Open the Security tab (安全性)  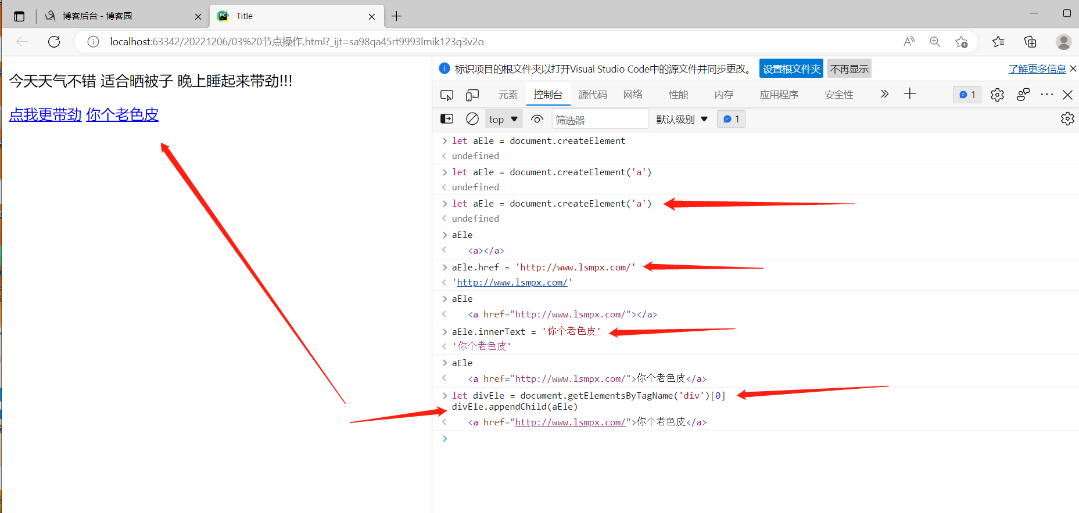click(x=839, y=95)
